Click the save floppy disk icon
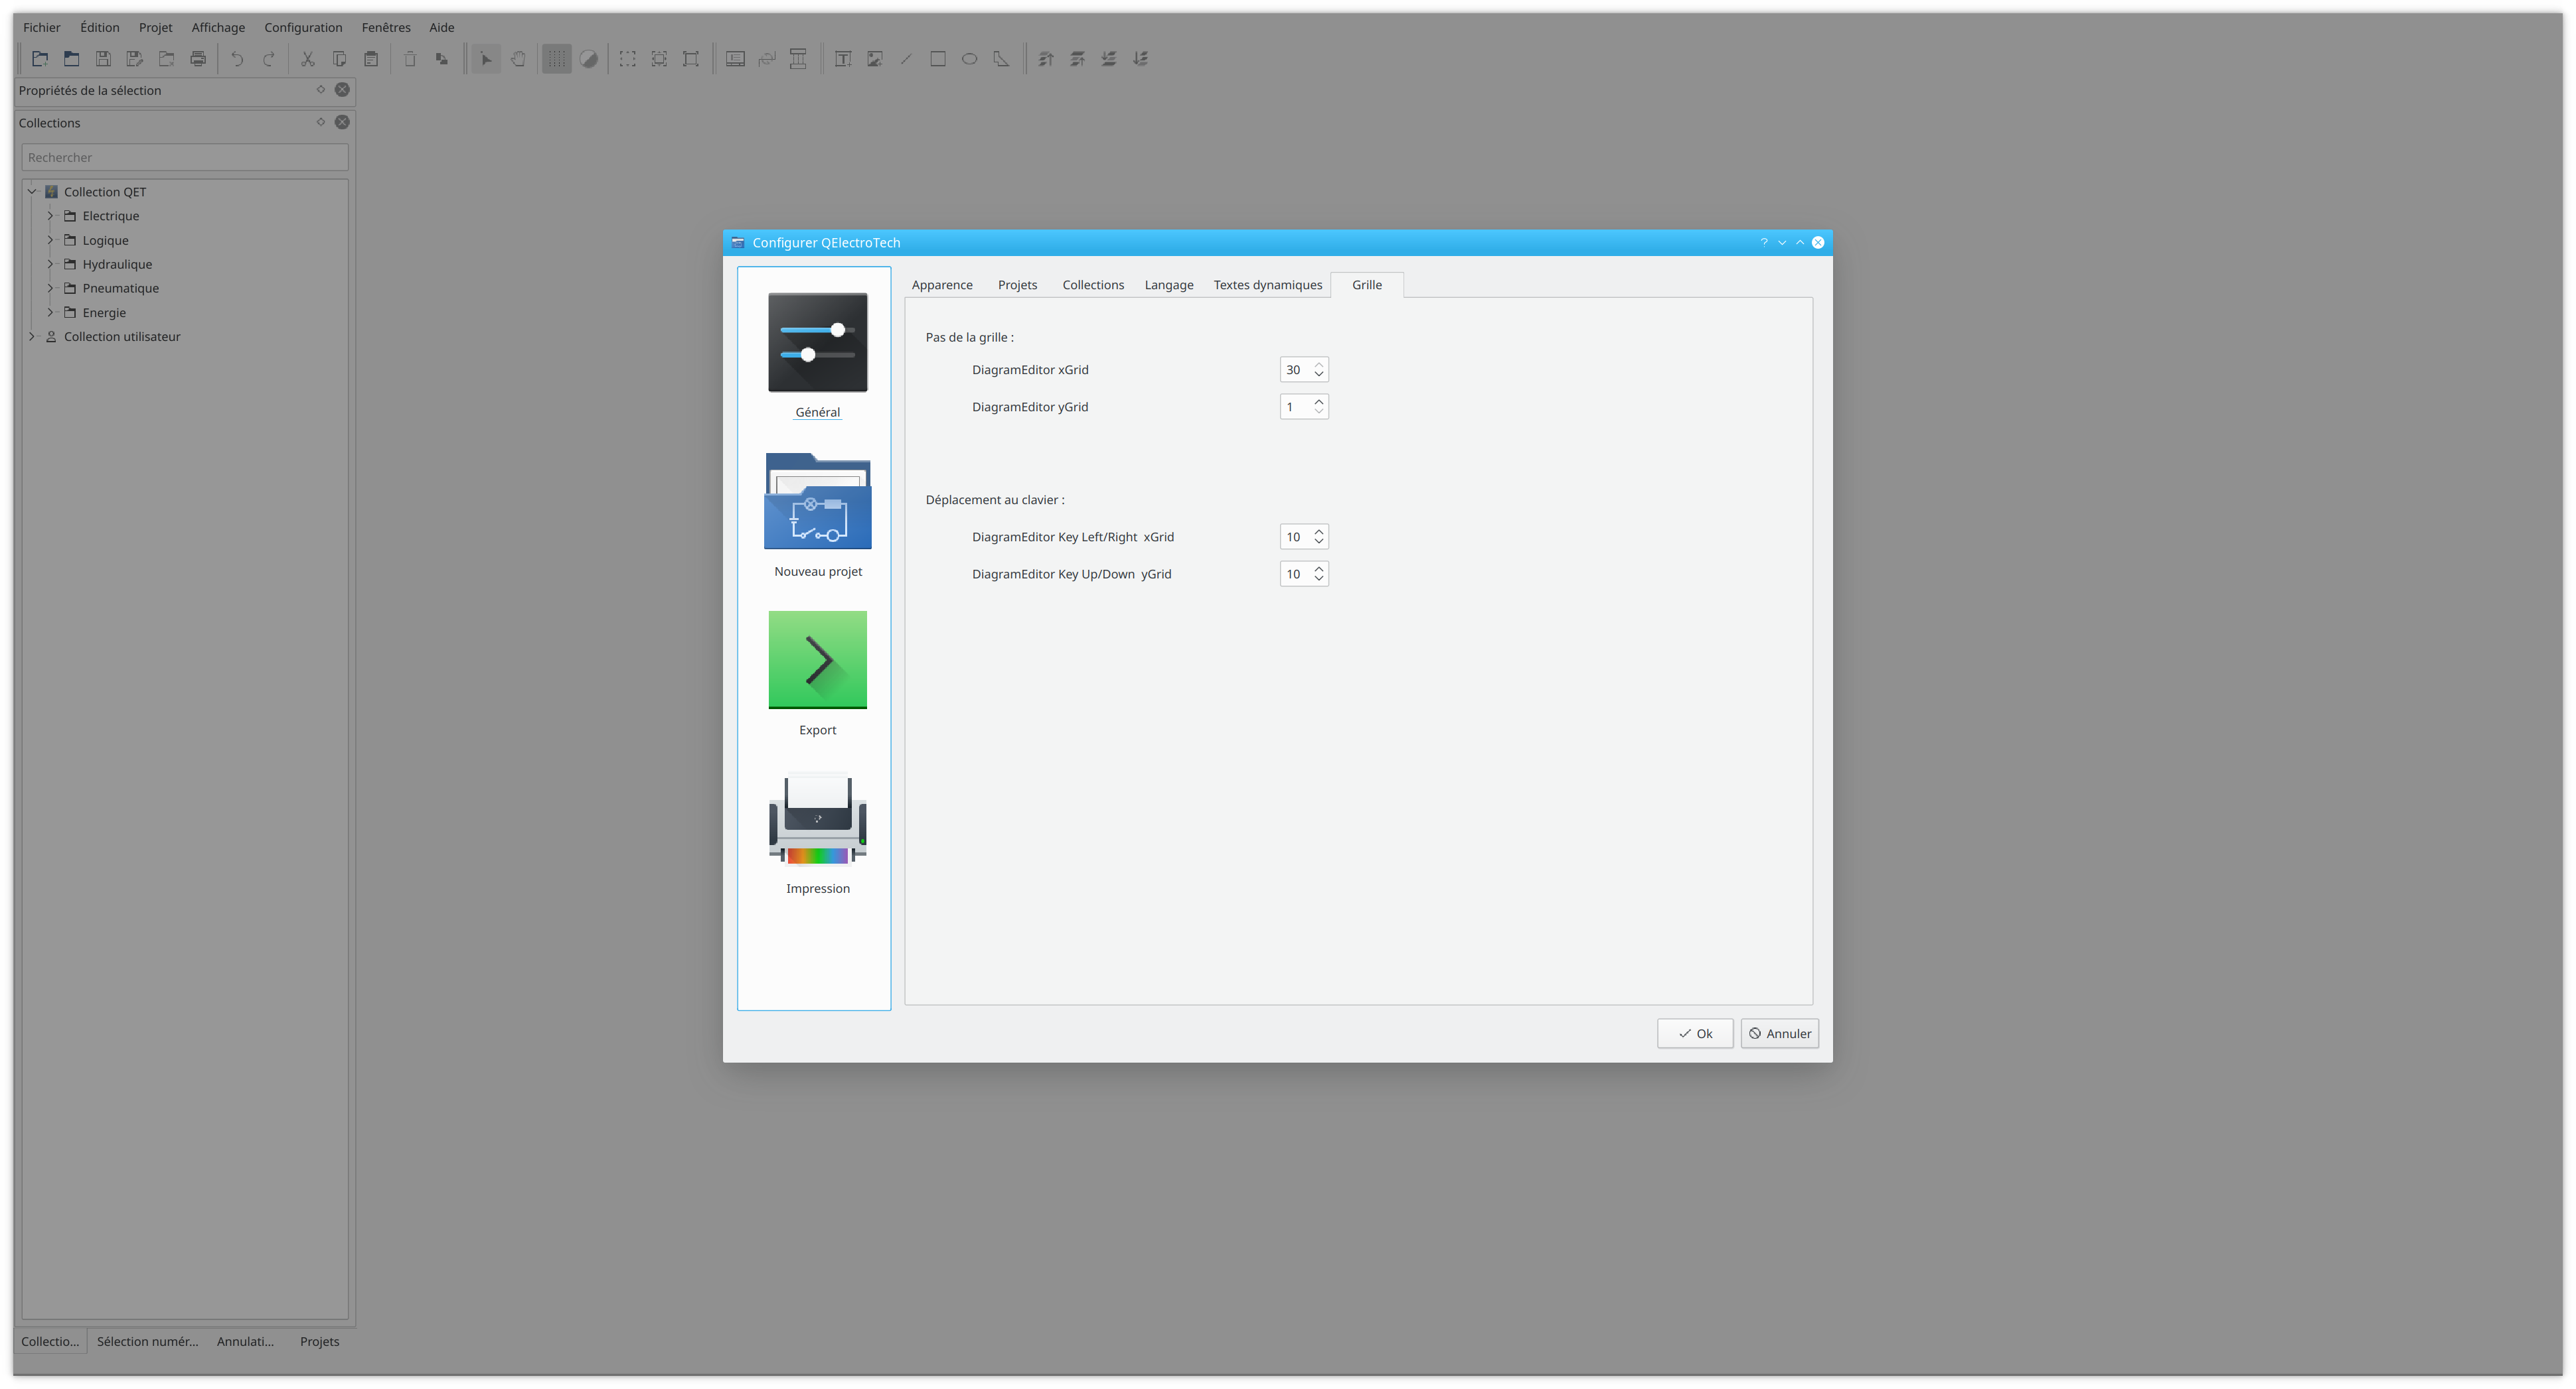This screenshot has height=1389, width=2576. tap(103, 59)
